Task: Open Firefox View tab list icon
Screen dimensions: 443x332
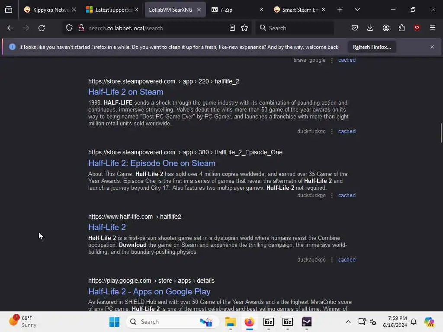Action: coord(9,10)
